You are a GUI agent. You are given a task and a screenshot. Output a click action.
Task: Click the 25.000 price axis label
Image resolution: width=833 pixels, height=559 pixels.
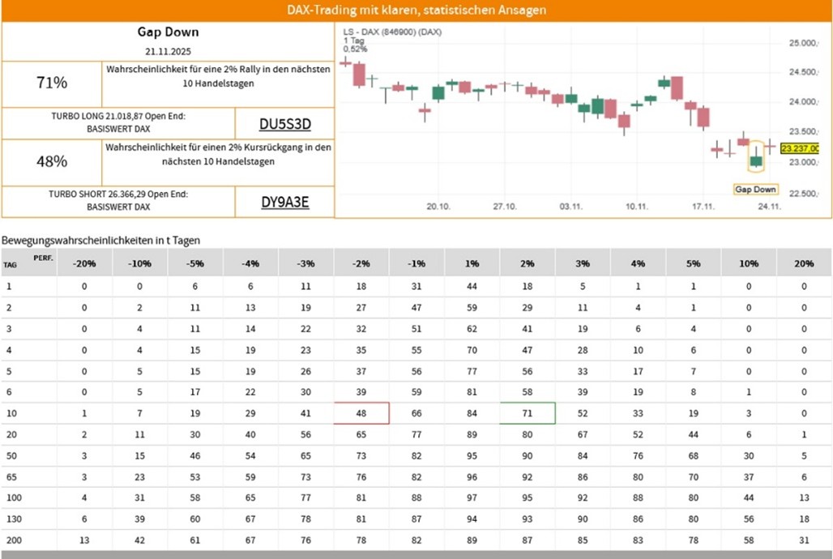tap(805, 42)
